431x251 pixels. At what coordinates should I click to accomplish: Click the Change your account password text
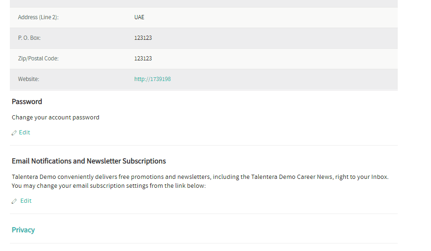[x=56, y=118]
